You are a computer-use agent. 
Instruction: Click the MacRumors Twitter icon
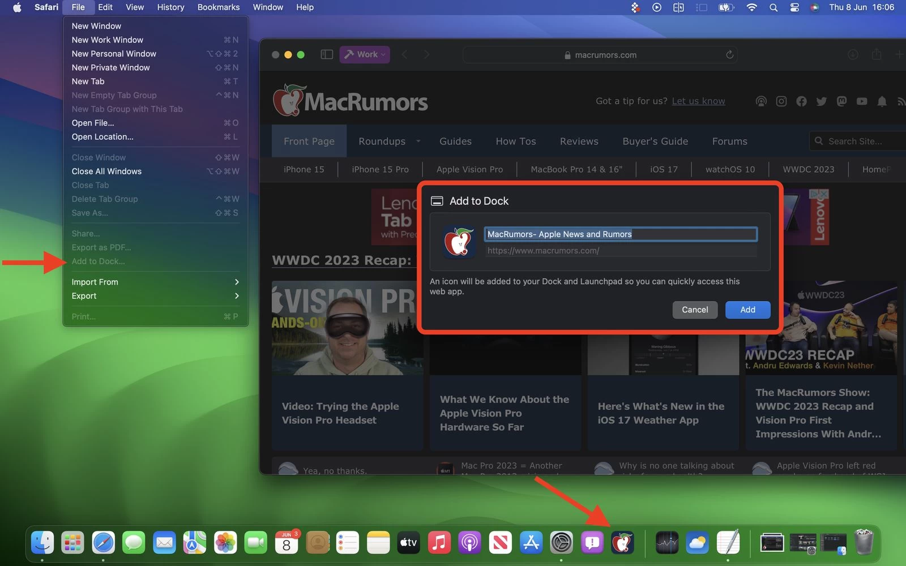pos(822,101)
